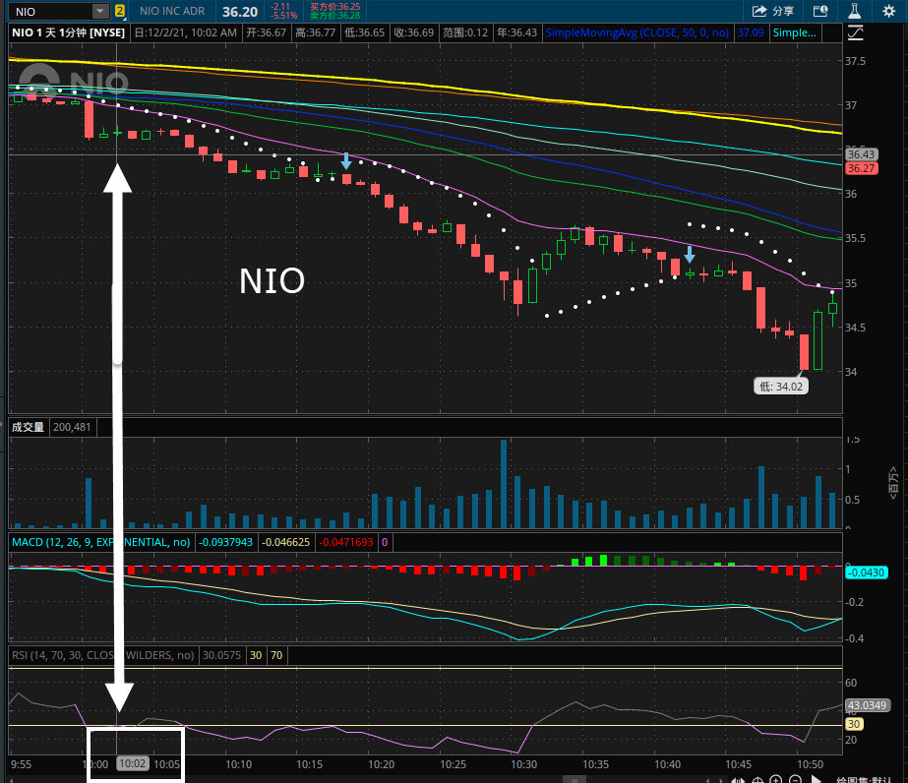Image resolution: width=908 pixels, height=783 pixels.
Task: Click the blue down-arrow signal near 10:41
Action: [689, 254]
